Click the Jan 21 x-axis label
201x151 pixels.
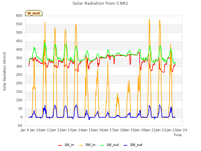pos(150,130)
